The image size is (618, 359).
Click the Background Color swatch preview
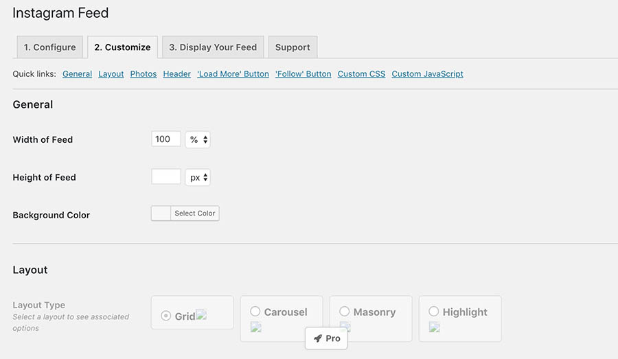(161, 213)
